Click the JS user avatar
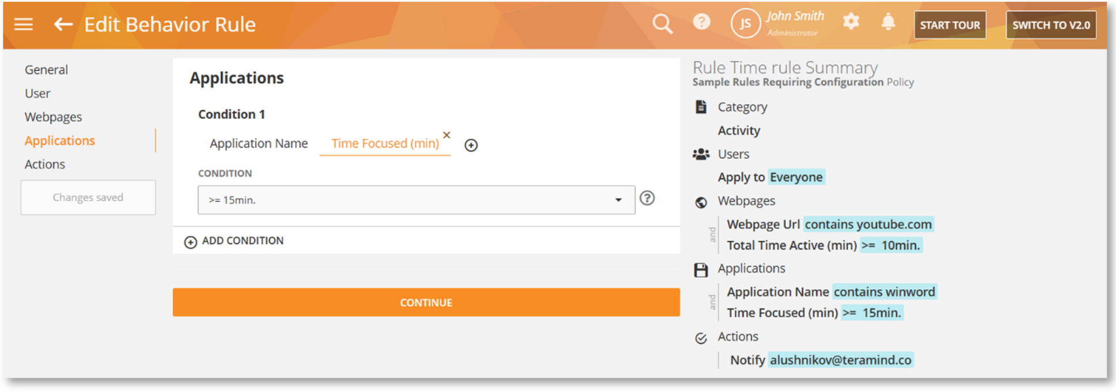The image size is (1116, 392). [x=745, y=24]
